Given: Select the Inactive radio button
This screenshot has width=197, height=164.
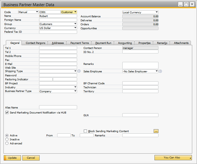Looking at the screenshot, I should [7, 140].
